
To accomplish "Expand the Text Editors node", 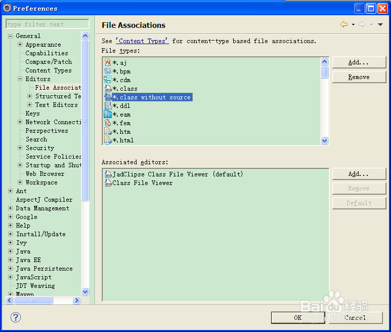I will coord(30,105).
